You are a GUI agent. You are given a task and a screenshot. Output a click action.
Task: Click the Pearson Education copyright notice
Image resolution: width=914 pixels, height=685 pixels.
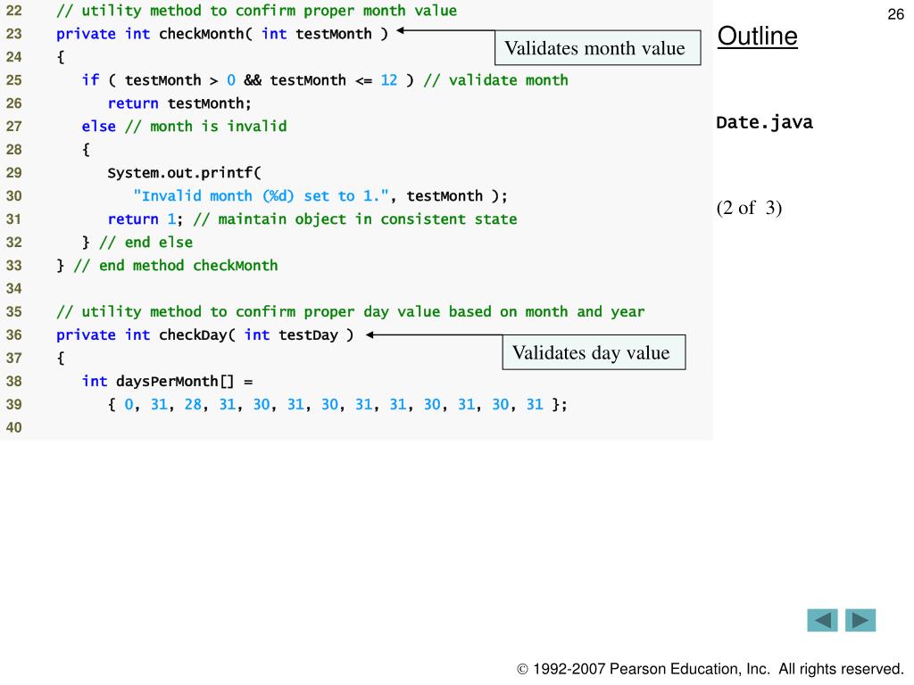[710, 669]
